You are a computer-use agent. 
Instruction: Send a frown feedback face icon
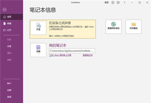(118, 3)
